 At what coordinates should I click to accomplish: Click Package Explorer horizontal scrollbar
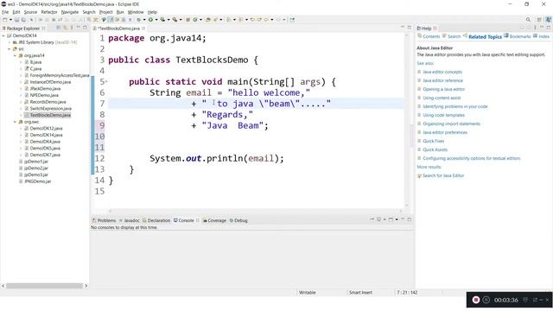click(44, 286)
